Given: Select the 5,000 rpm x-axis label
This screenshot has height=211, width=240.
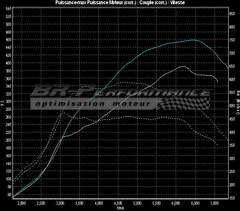Looking at the screenshot, I should [137, 203].
